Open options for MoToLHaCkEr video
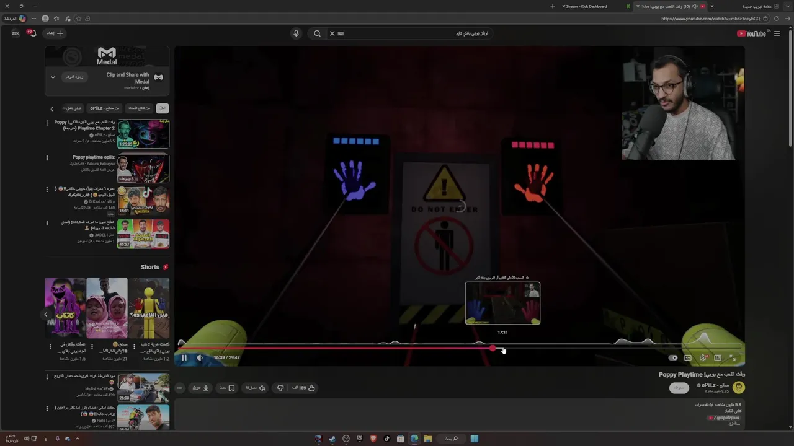Viewport: 794px width, 446px height. click(x=47, y=377)
